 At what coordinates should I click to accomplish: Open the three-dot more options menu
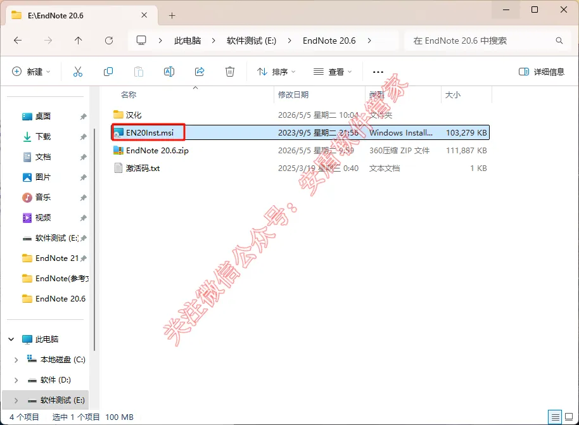click(378, 72)
